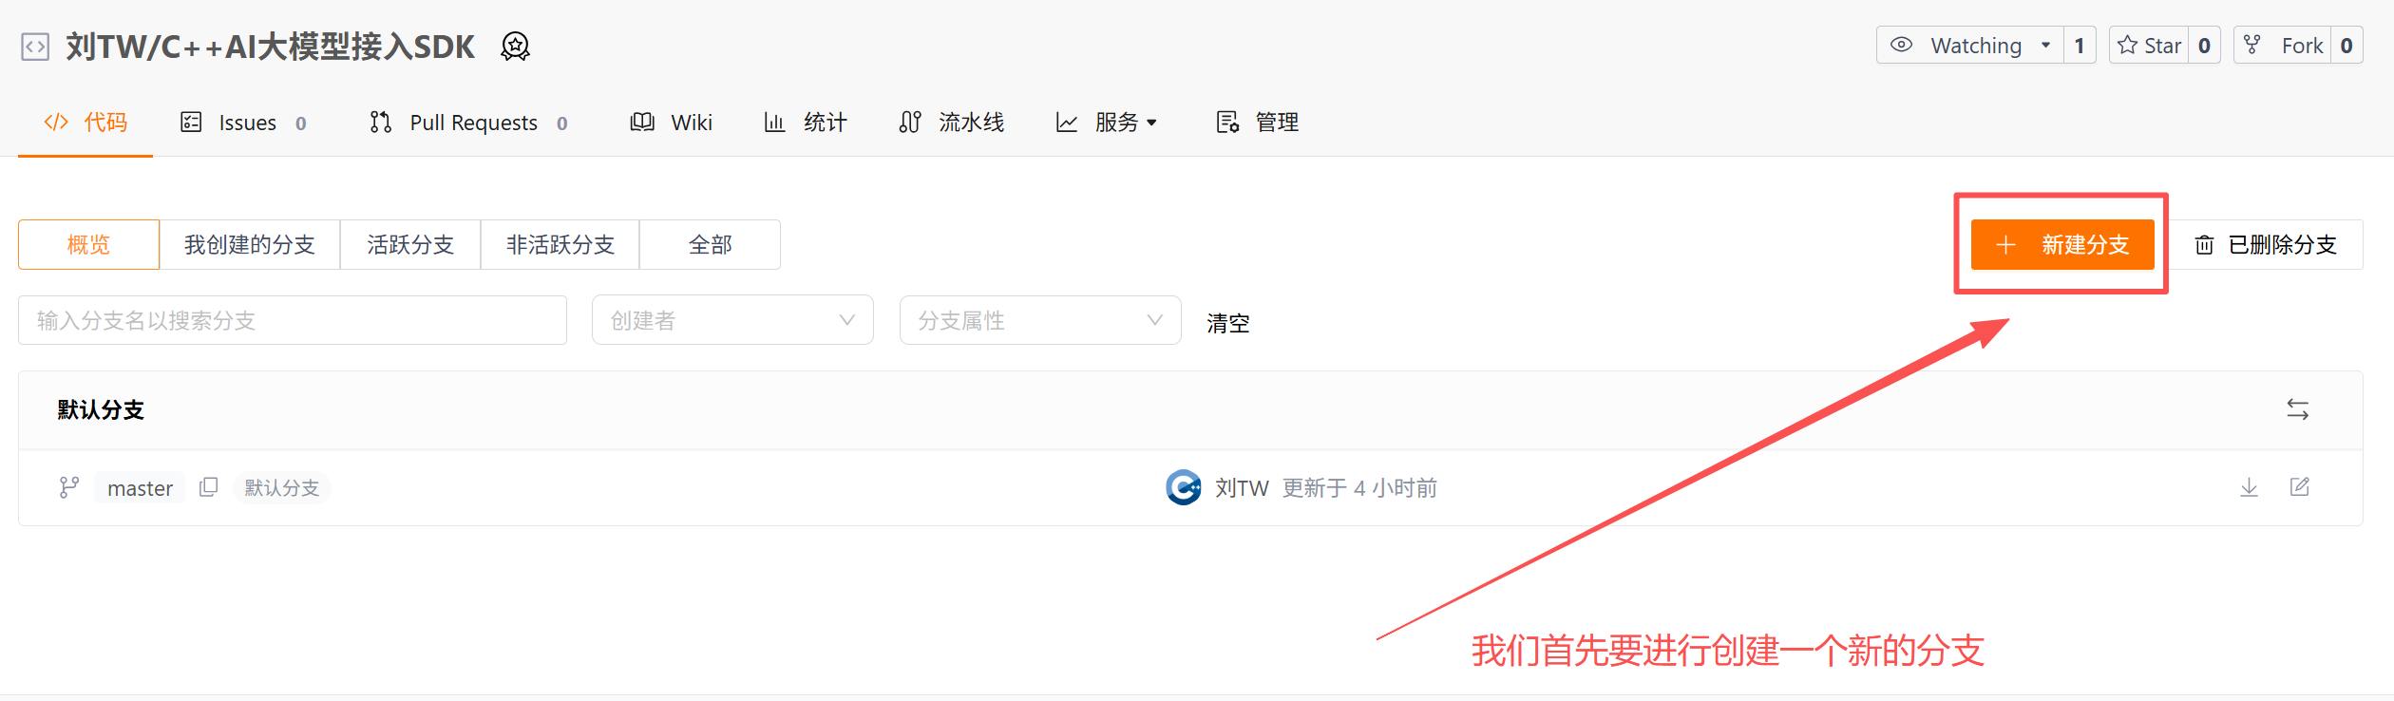Click the branch icon left of master
This screenshot has width=2394, height=701.
point(68,487)
